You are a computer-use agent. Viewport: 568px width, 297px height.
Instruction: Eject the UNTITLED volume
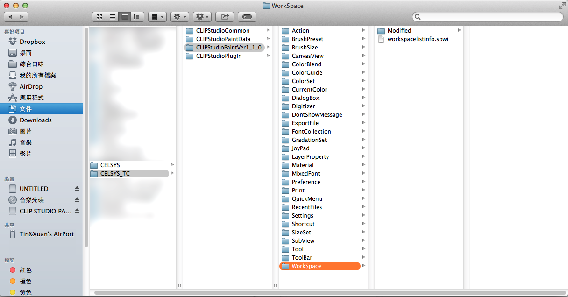tap(77, 189)
